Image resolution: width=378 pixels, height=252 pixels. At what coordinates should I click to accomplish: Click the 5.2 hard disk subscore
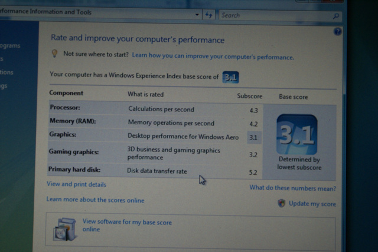click(253, 173)
